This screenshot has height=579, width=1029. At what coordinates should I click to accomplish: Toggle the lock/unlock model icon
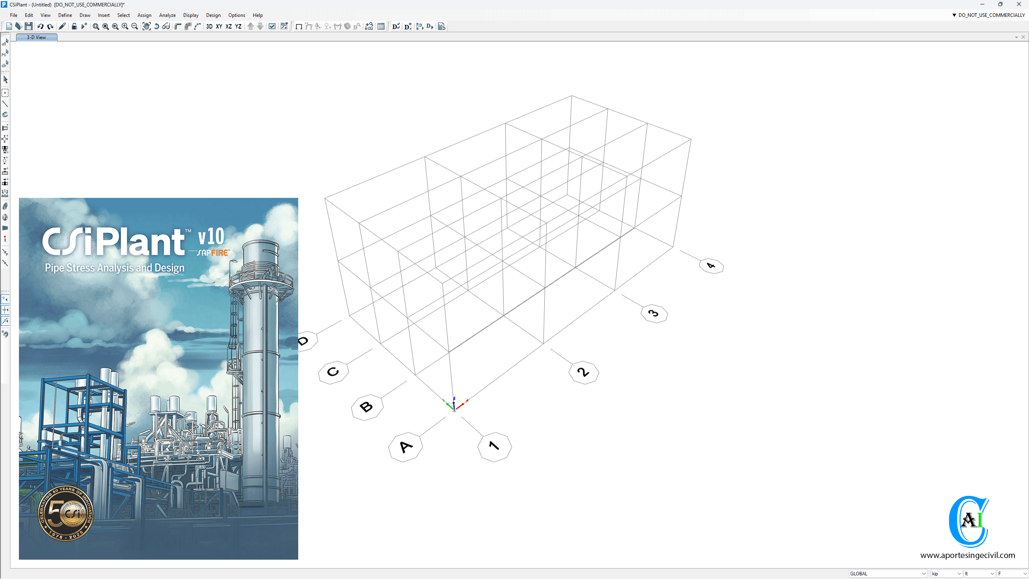pos(74,27)
